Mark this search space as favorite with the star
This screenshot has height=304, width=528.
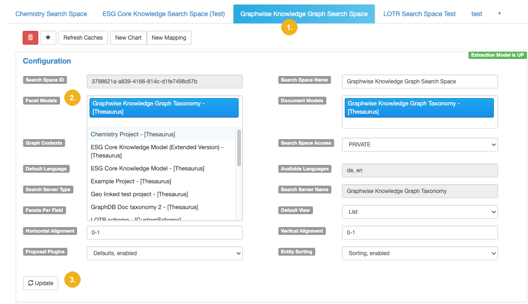click(48, 37)
